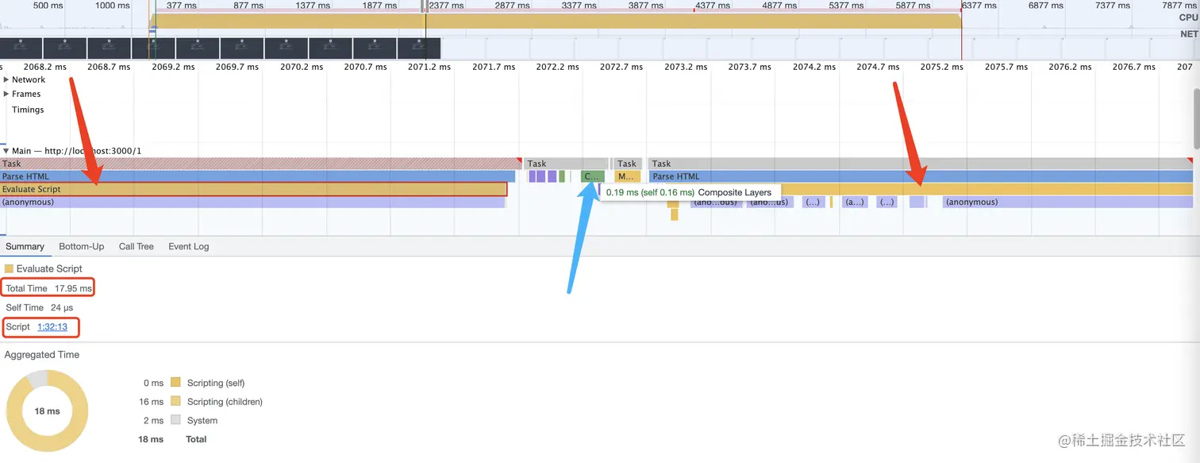
Task: Open the Event Log tab
Action: [188, 246]
